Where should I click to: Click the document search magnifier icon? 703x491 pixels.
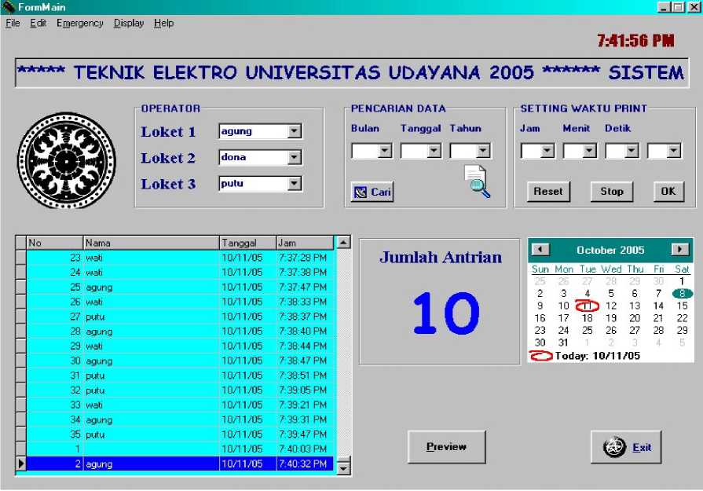tap(476, 182)
